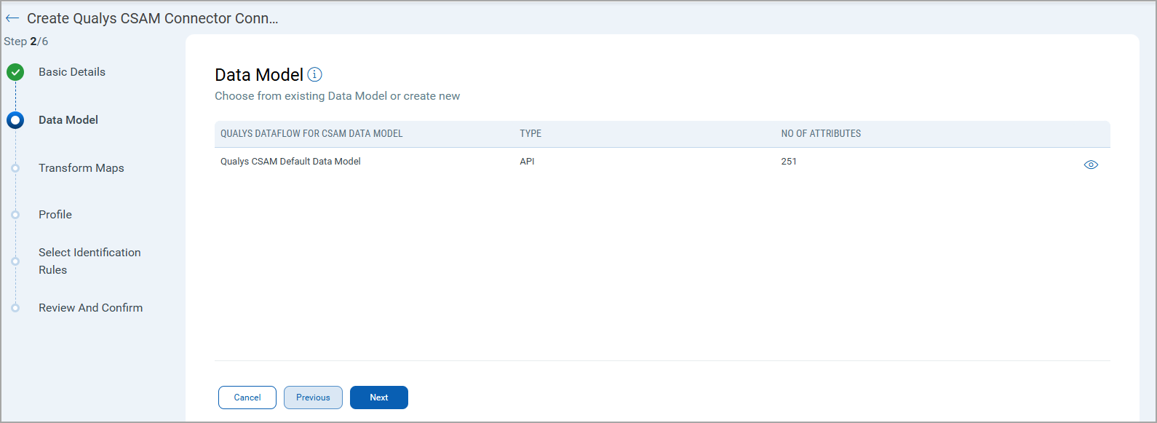Select the Data Model step label

68,120
